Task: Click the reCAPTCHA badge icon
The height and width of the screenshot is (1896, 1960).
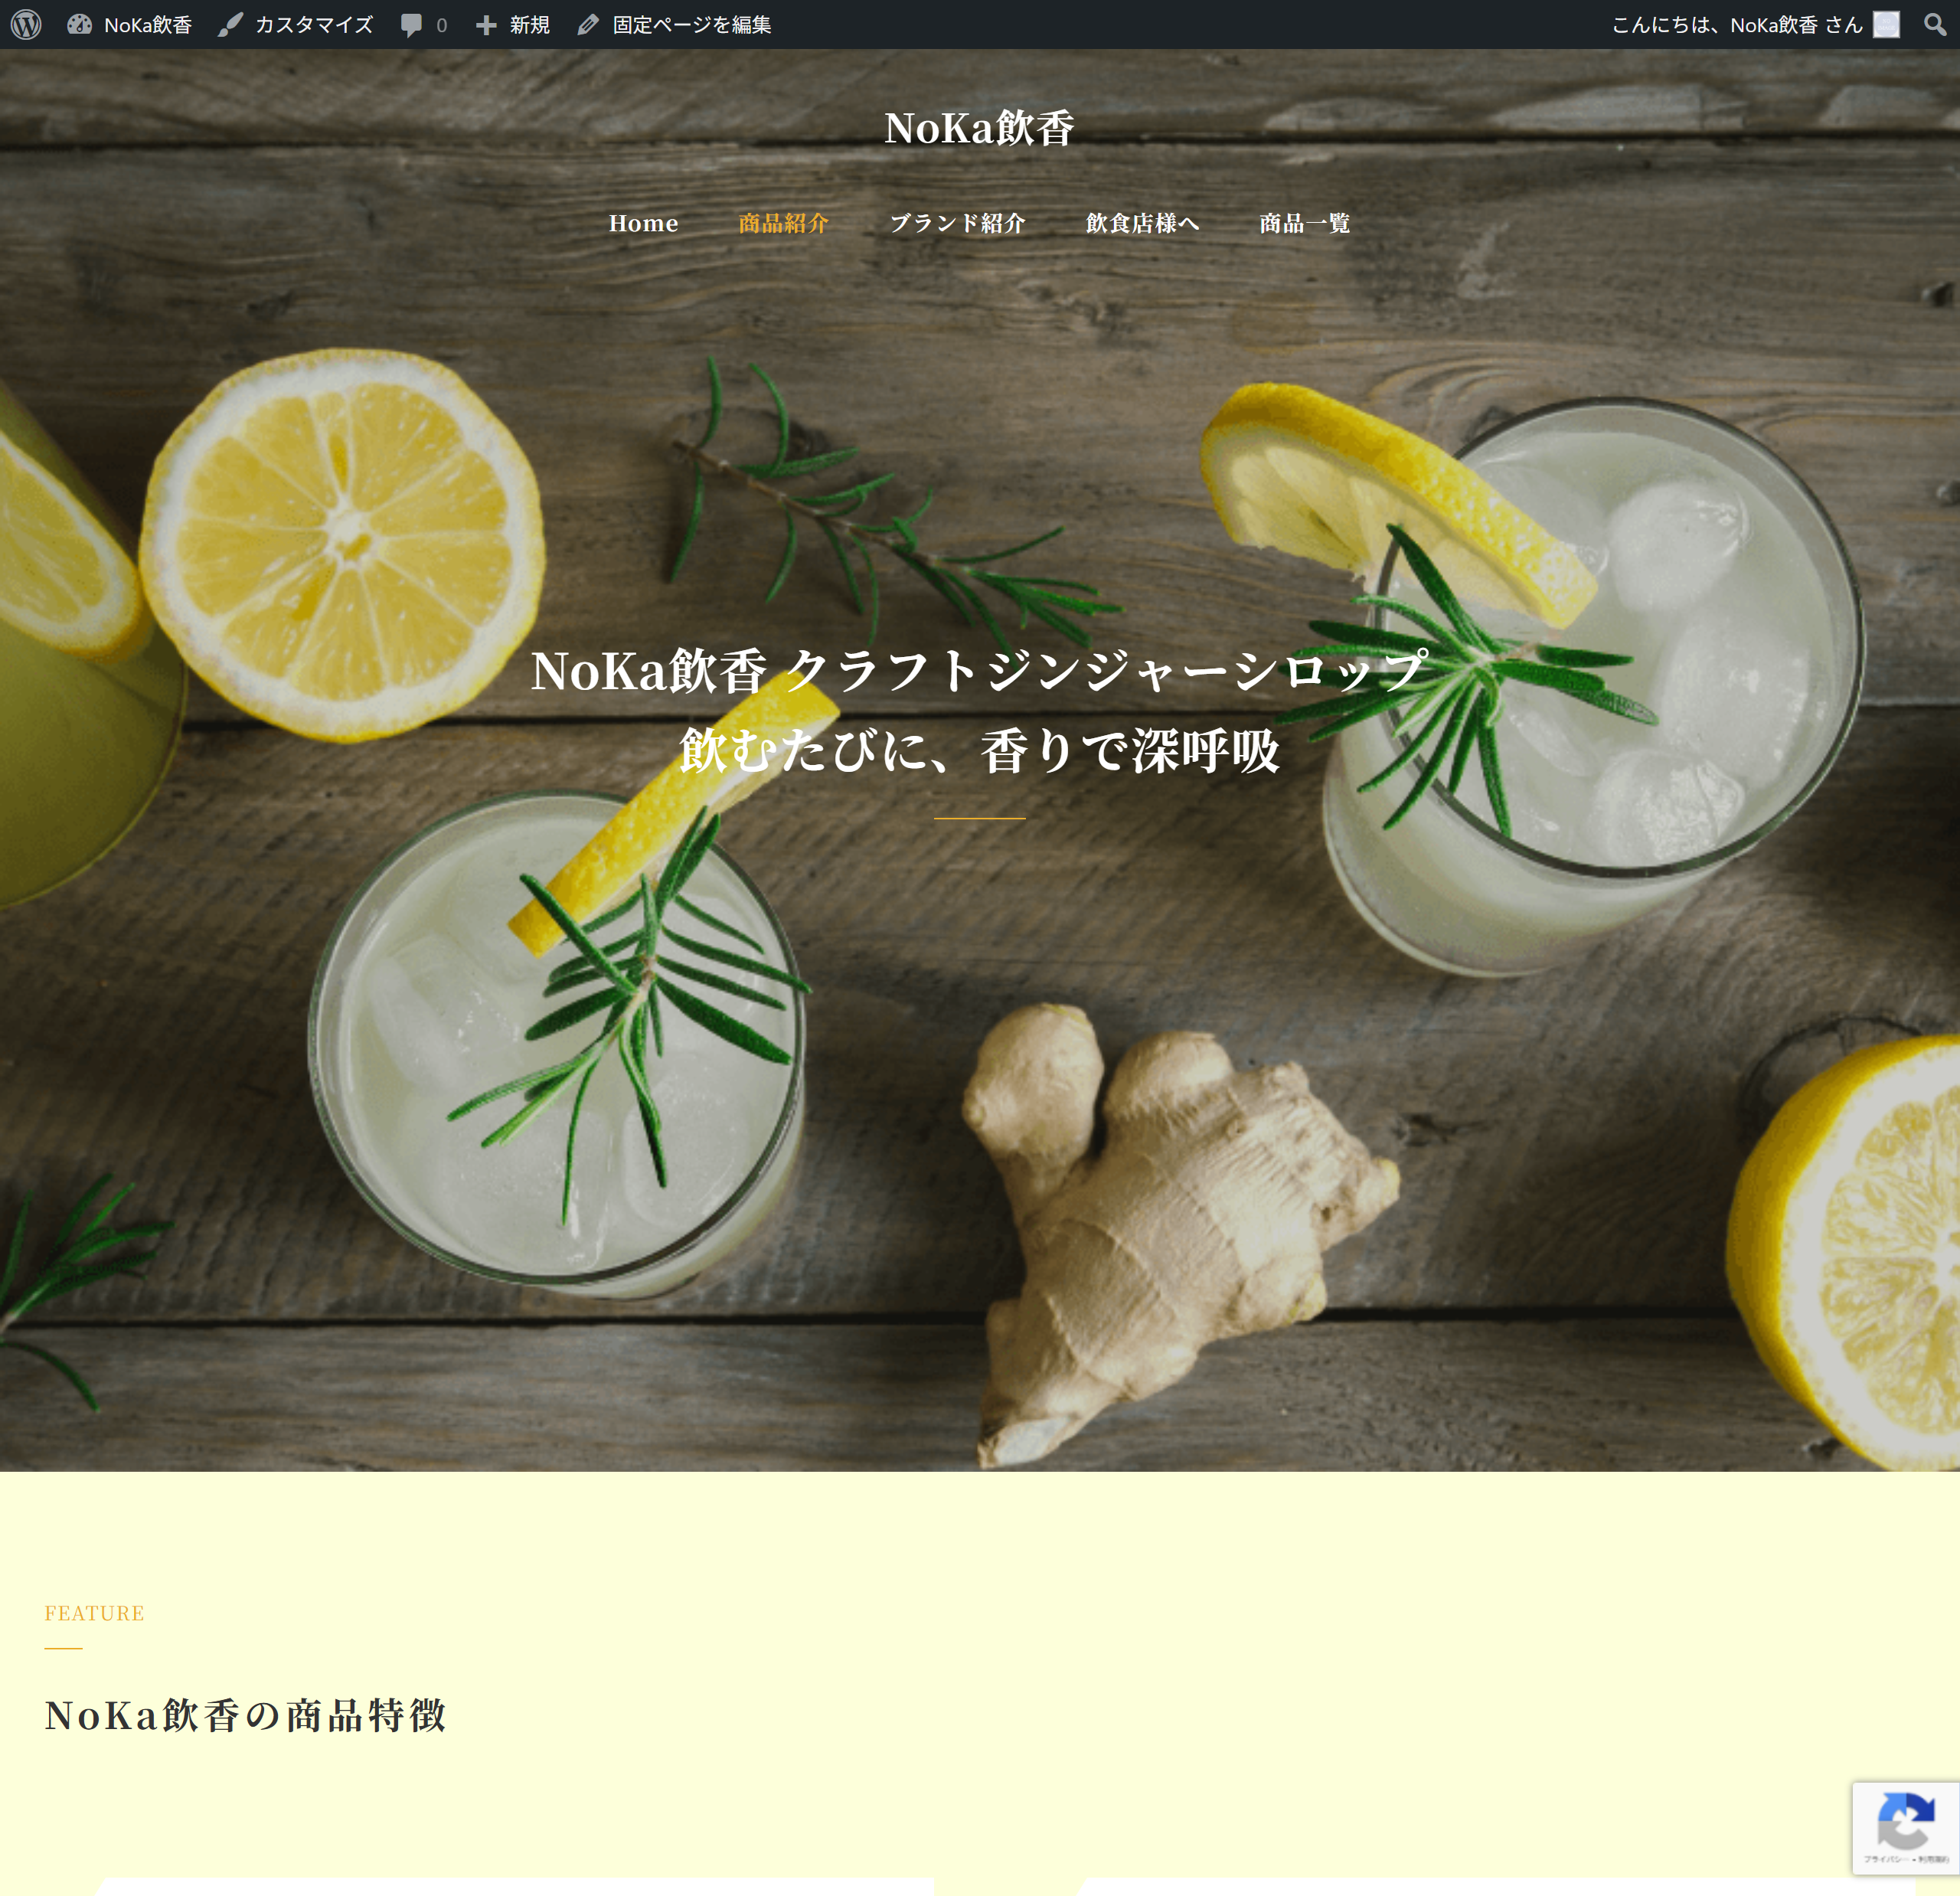Action: pos(1905,1821)
